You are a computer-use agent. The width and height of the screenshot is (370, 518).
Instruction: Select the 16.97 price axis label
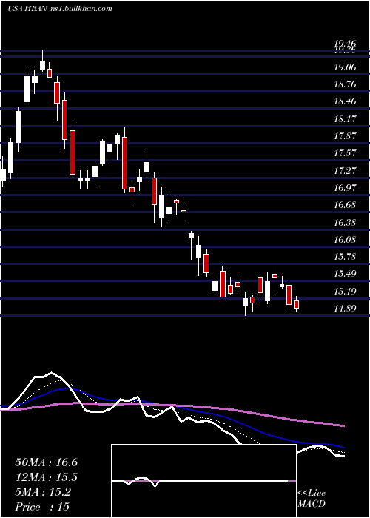click(x=345, y=188)
